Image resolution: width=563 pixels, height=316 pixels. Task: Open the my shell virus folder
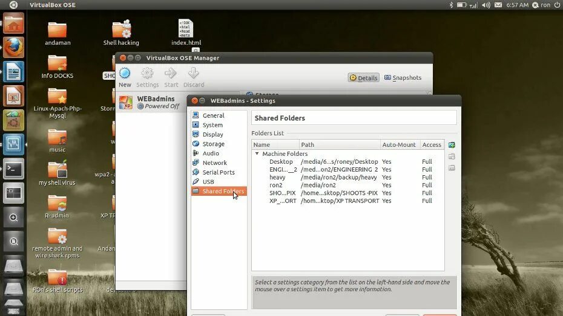pos(58,173)
